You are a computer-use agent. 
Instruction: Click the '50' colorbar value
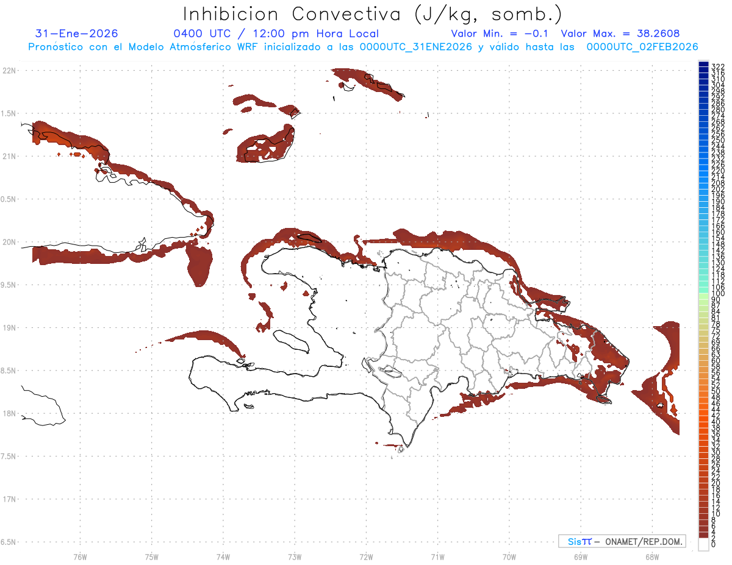click(x=716, y=391)
